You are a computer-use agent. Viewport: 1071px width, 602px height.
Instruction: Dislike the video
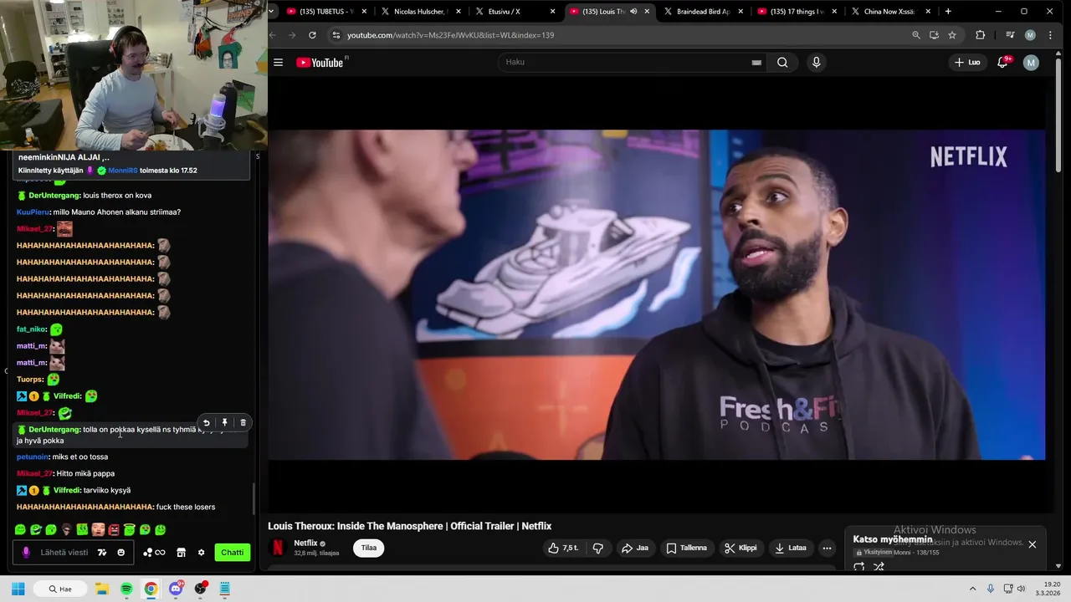tap(598, 548)
